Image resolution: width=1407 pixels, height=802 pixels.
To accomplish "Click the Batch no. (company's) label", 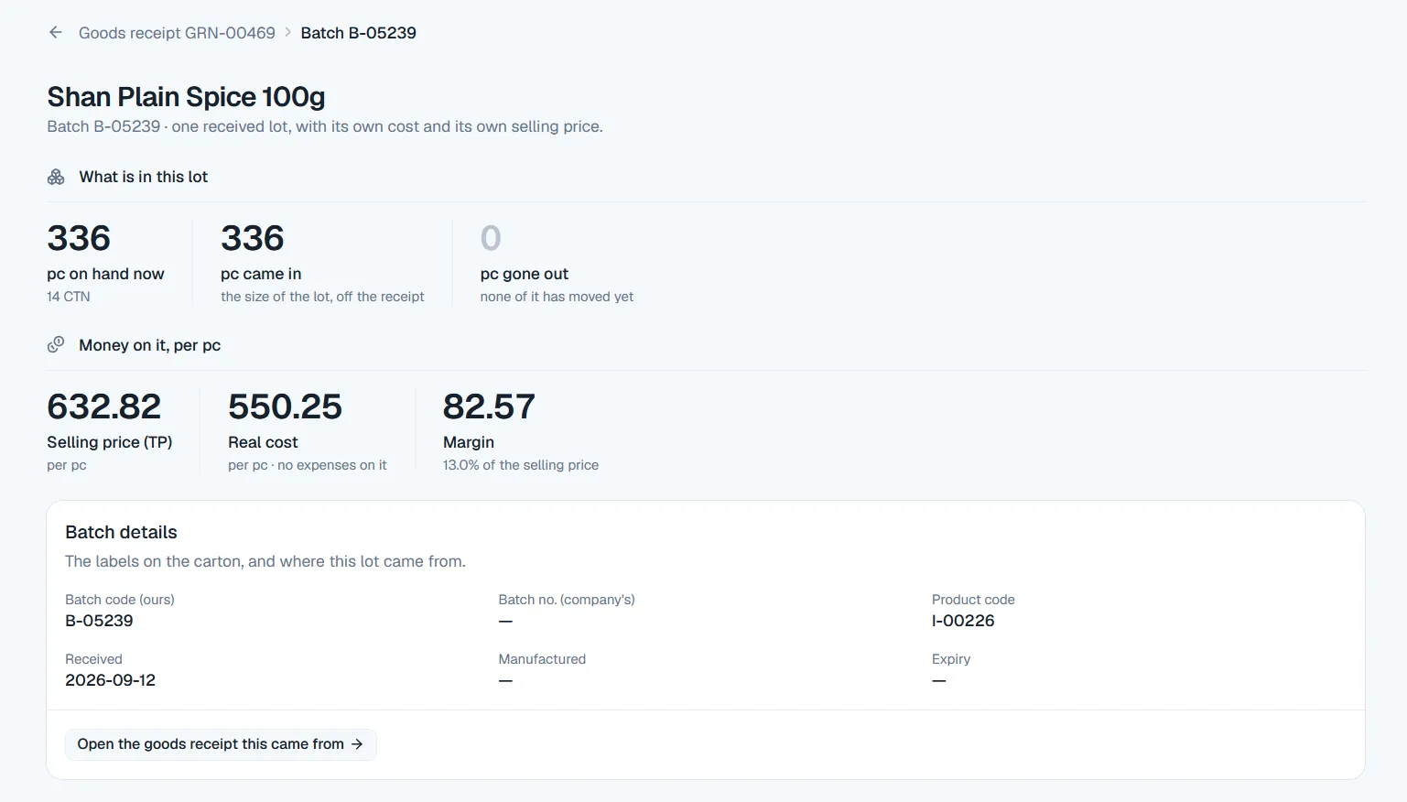I will [x=567, y=600].
